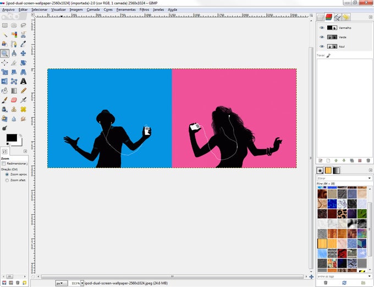Click the lower channel down arrow
374x287 pixels.
click(x=344, y=161)
